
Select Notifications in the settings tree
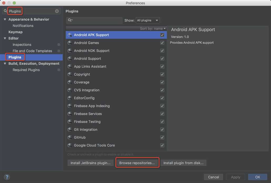[x=23, y=26]
